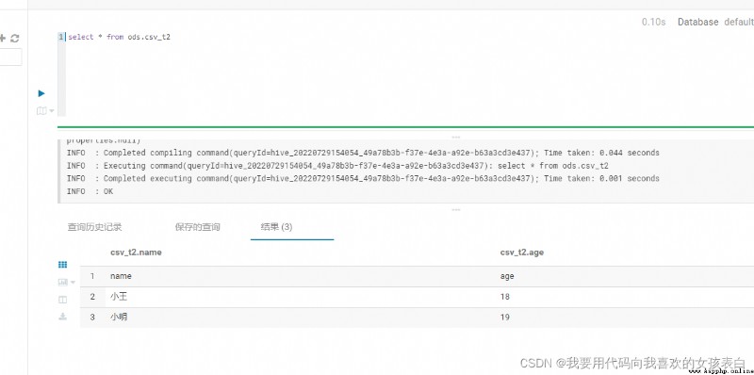Select the age value 18 cell
This screenshot has height=375, width=754.
[504, 297]
